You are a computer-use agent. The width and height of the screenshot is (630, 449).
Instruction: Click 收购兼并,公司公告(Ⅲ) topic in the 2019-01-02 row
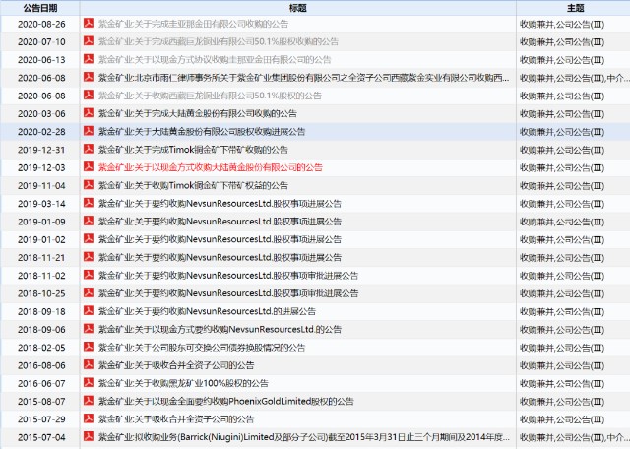[x=562, y=240]
